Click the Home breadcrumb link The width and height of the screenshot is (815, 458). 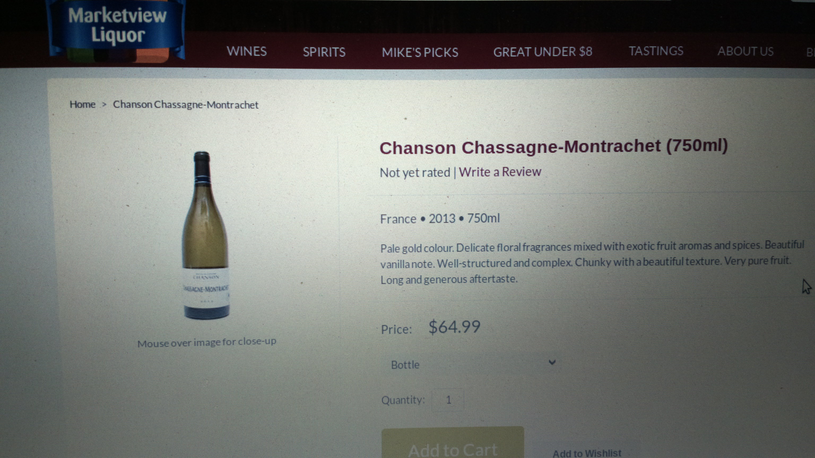point(82,104)
